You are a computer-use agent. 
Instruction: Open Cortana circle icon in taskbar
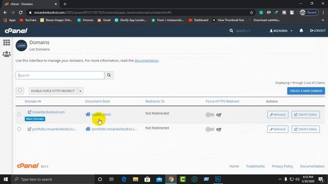100,179
